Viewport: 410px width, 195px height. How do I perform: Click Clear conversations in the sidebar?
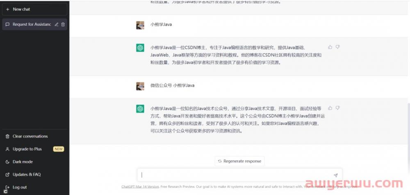[34, 136]
